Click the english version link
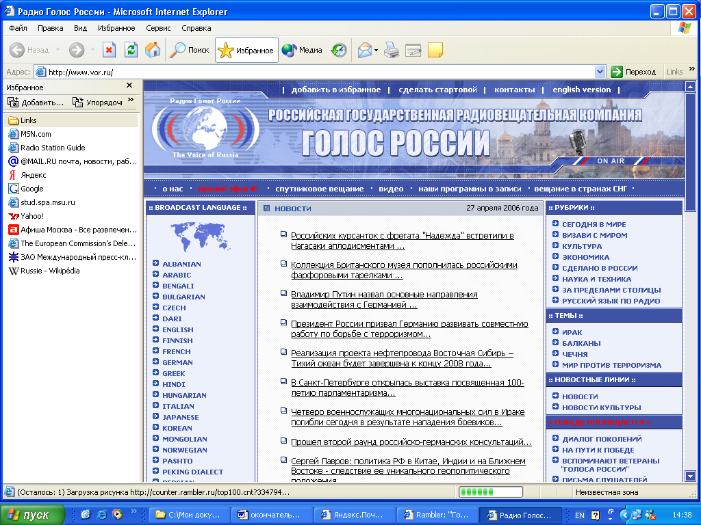 [582, 90]
